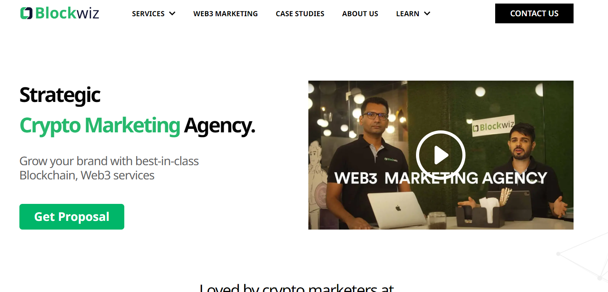This screenshot has width=608, height=292.
Task: Click the Strategic heading word
Action: 60,95
